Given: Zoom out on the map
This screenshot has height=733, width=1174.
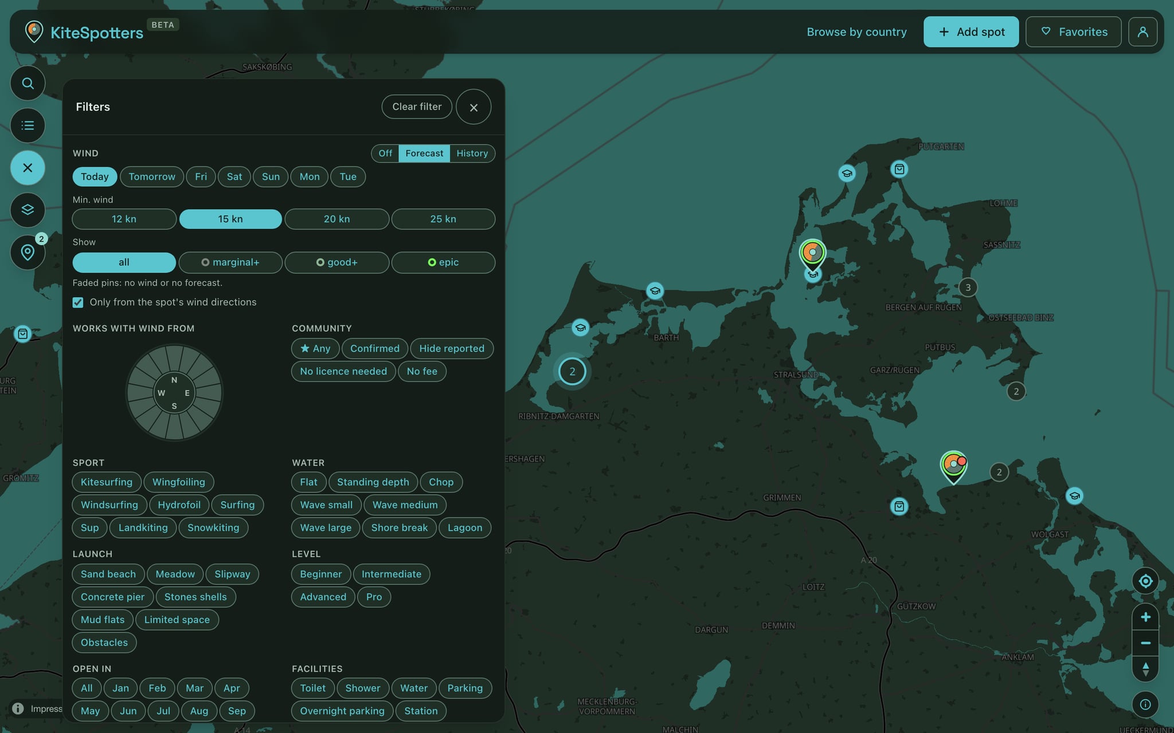Looking at the screenshot, I should (x=1145, y=643).
